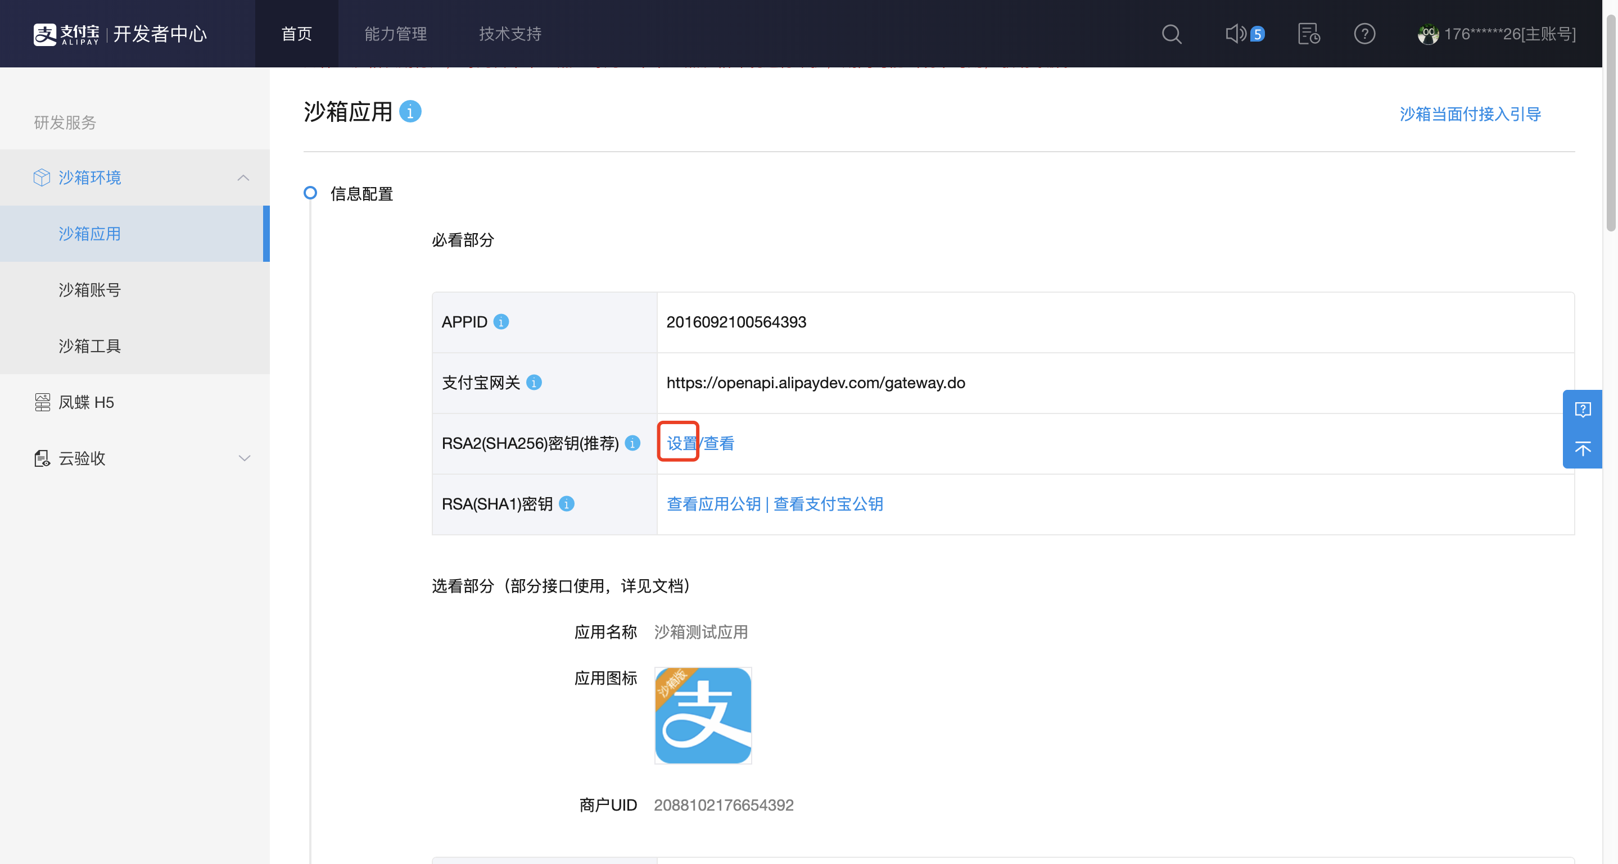Screen dimensions: 1618x864
Task: Click 设置/查看 link for RSA2 key
Action: [x=700, y=444]
